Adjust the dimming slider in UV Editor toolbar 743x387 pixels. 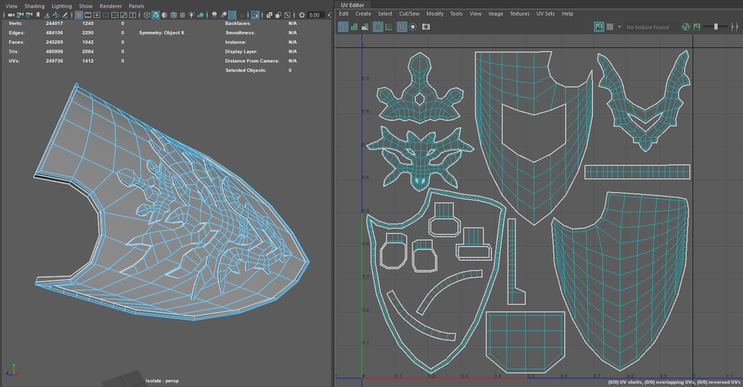[717, 26]
